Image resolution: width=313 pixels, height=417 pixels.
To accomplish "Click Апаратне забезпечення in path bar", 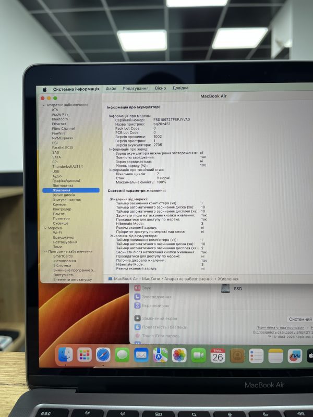I will click(188, 279).
